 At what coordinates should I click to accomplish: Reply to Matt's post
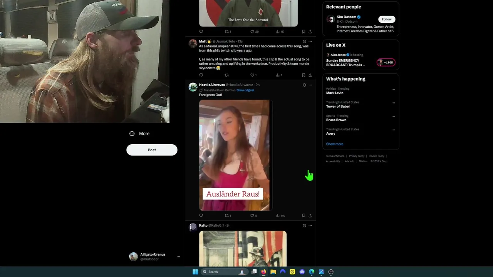[x=201, y=75]
